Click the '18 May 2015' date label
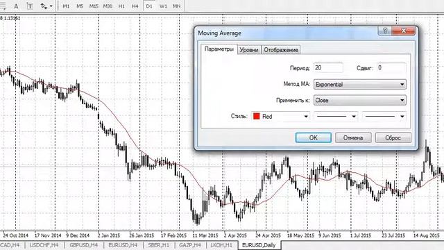 tap(300, 235)
